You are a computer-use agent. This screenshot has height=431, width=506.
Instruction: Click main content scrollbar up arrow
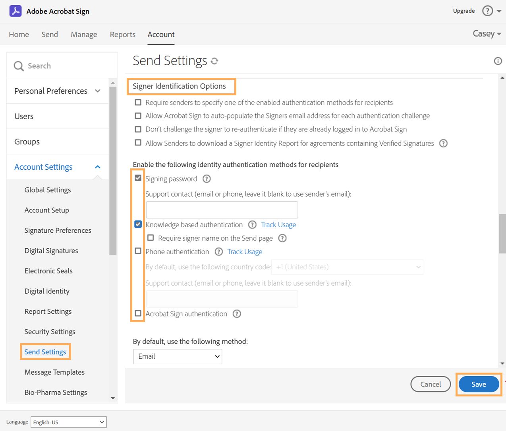[502, 78]
